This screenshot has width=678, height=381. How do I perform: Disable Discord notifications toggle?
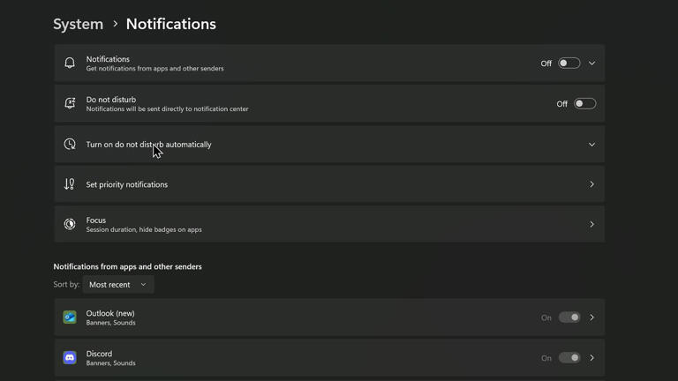click(569, 358)
